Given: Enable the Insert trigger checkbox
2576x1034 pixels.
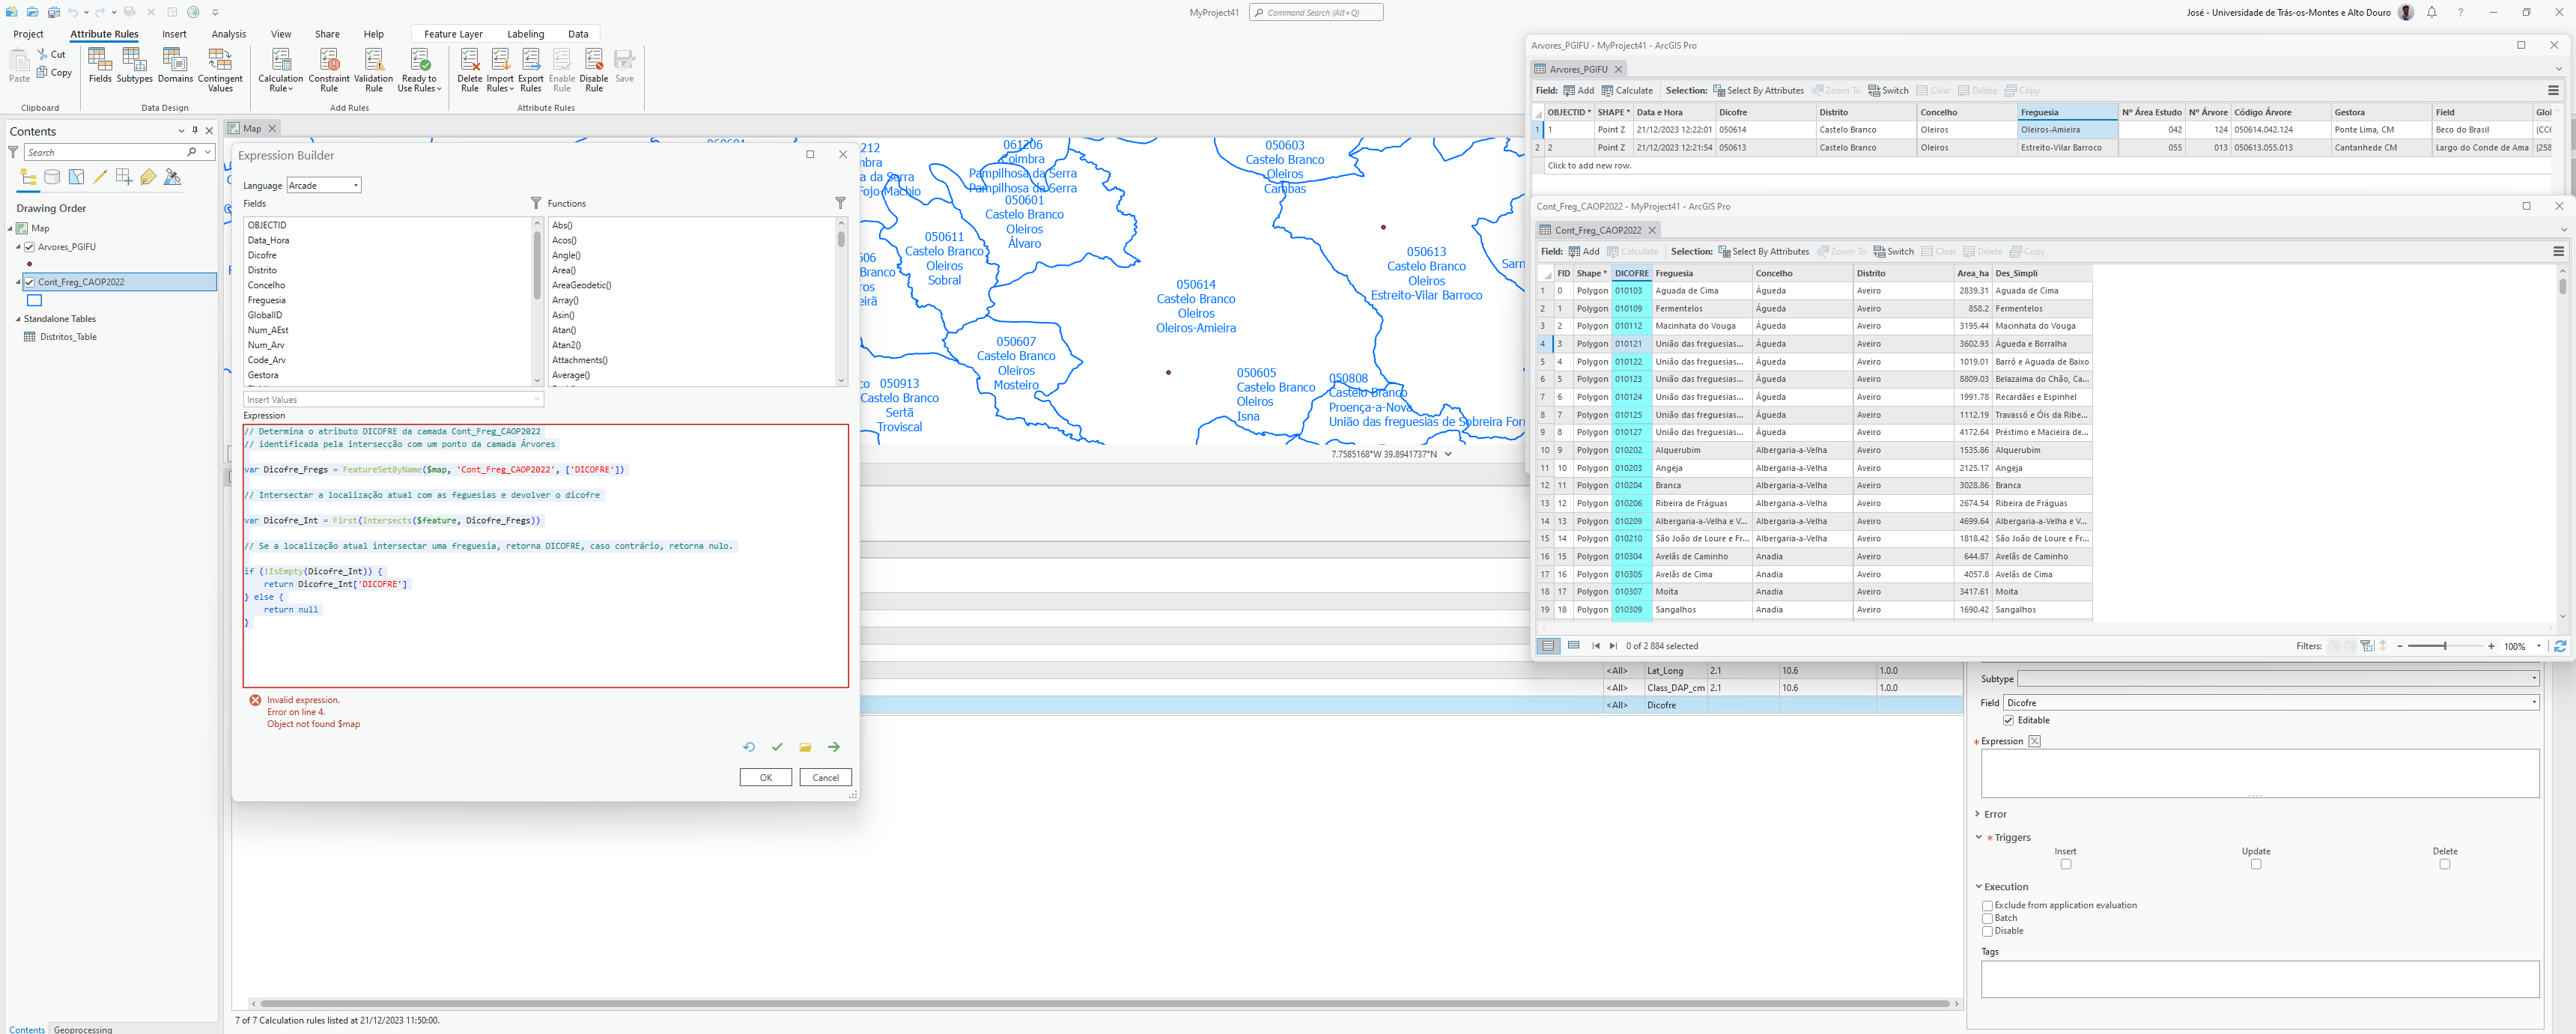Looking at the screenshot, I should tap(2065, 864).
